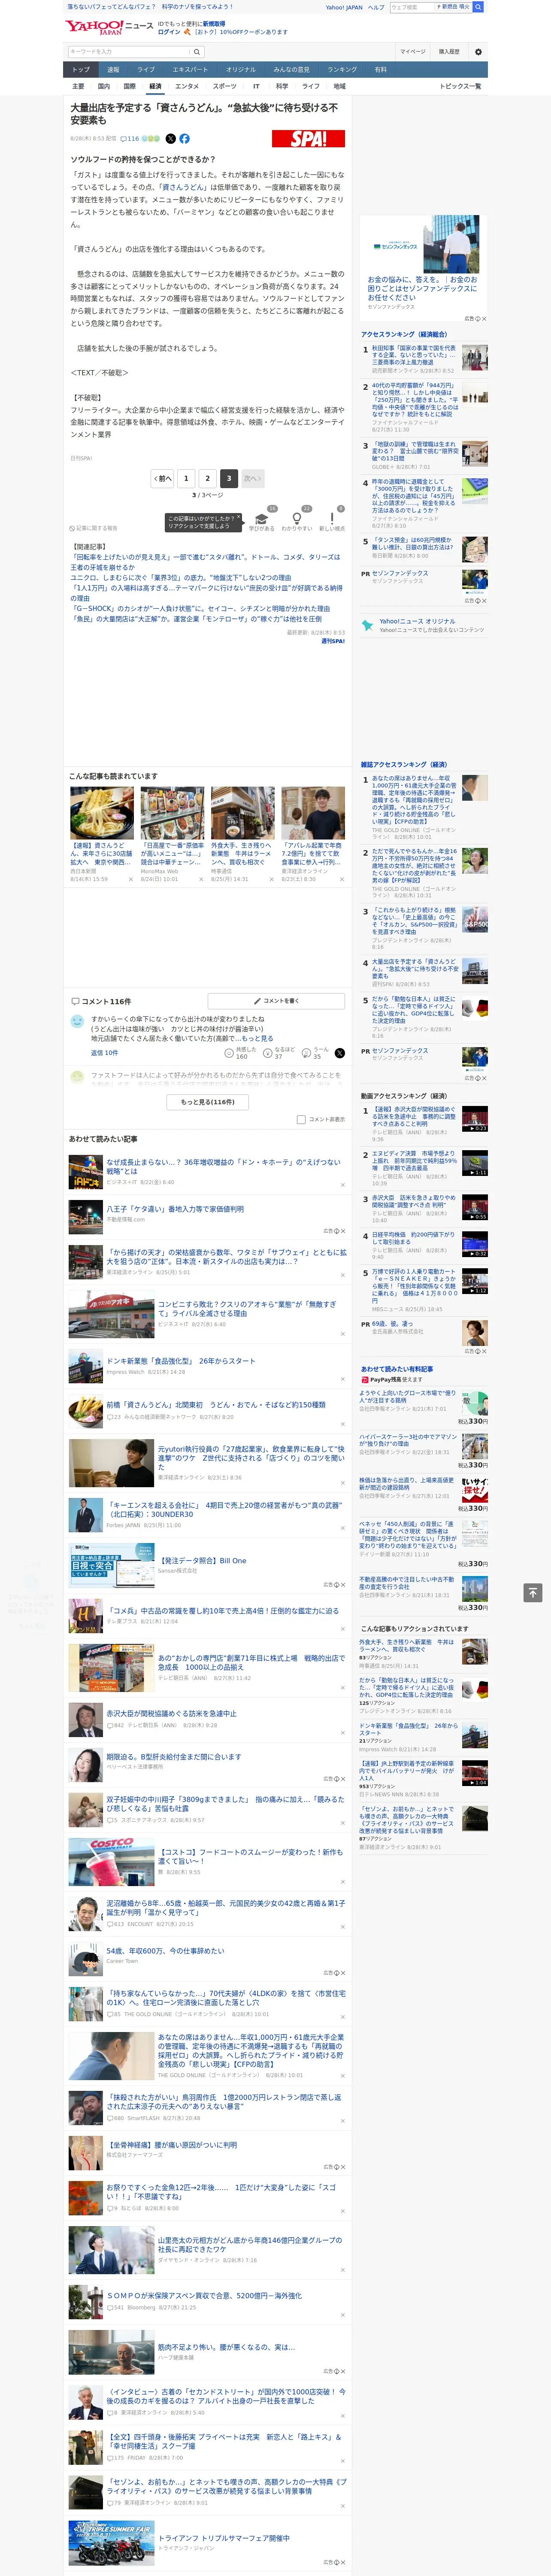Image resolution: width=551 pixels, height=2576 pixels.
Task: Click 記事に関する報告 report icon link
Action: pos(94,528)
